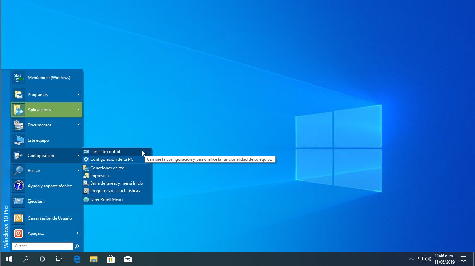Open Conexiones de red entry
Viewport: 475px width, 266px height.
click(x=117, y=168)
